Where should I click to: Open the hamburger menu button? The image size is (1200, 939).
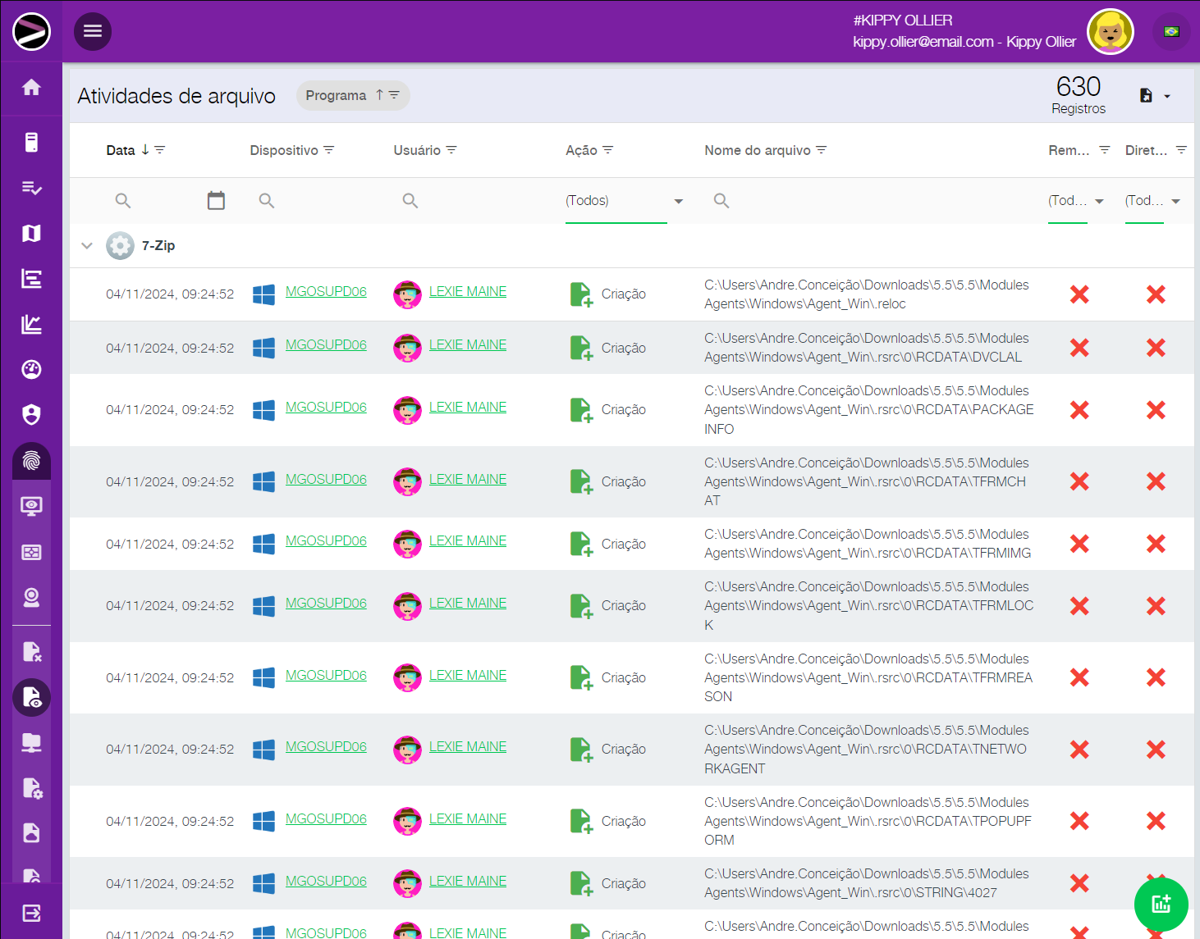(93, 31)
